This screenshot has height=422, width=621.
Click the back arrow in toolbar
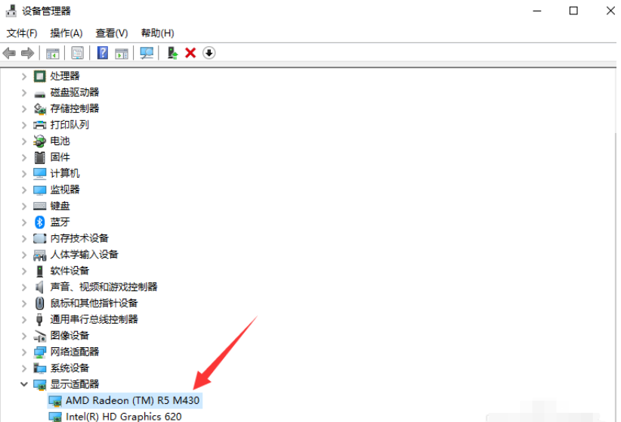[x=10, y=53]
